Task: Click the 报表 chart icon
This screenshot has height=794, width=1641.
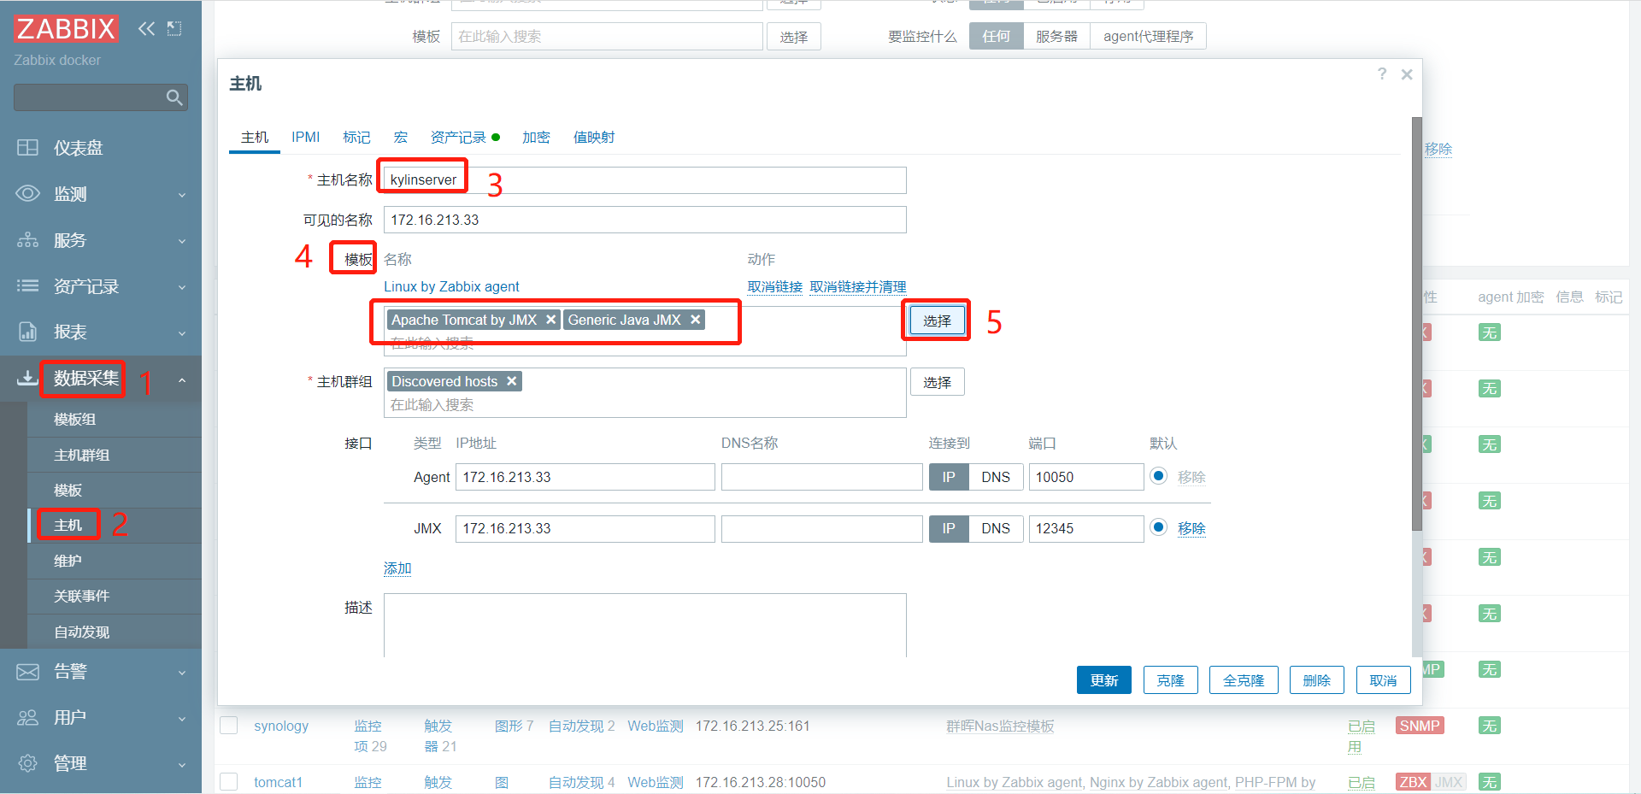Action: [x=27, y=332]
